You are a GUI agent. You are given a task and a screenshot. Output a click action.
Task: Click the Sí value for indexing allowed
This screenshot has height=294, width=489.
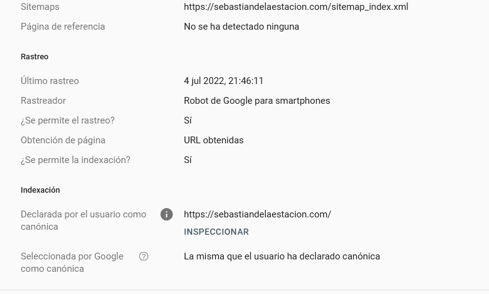(x=188, y=160)
